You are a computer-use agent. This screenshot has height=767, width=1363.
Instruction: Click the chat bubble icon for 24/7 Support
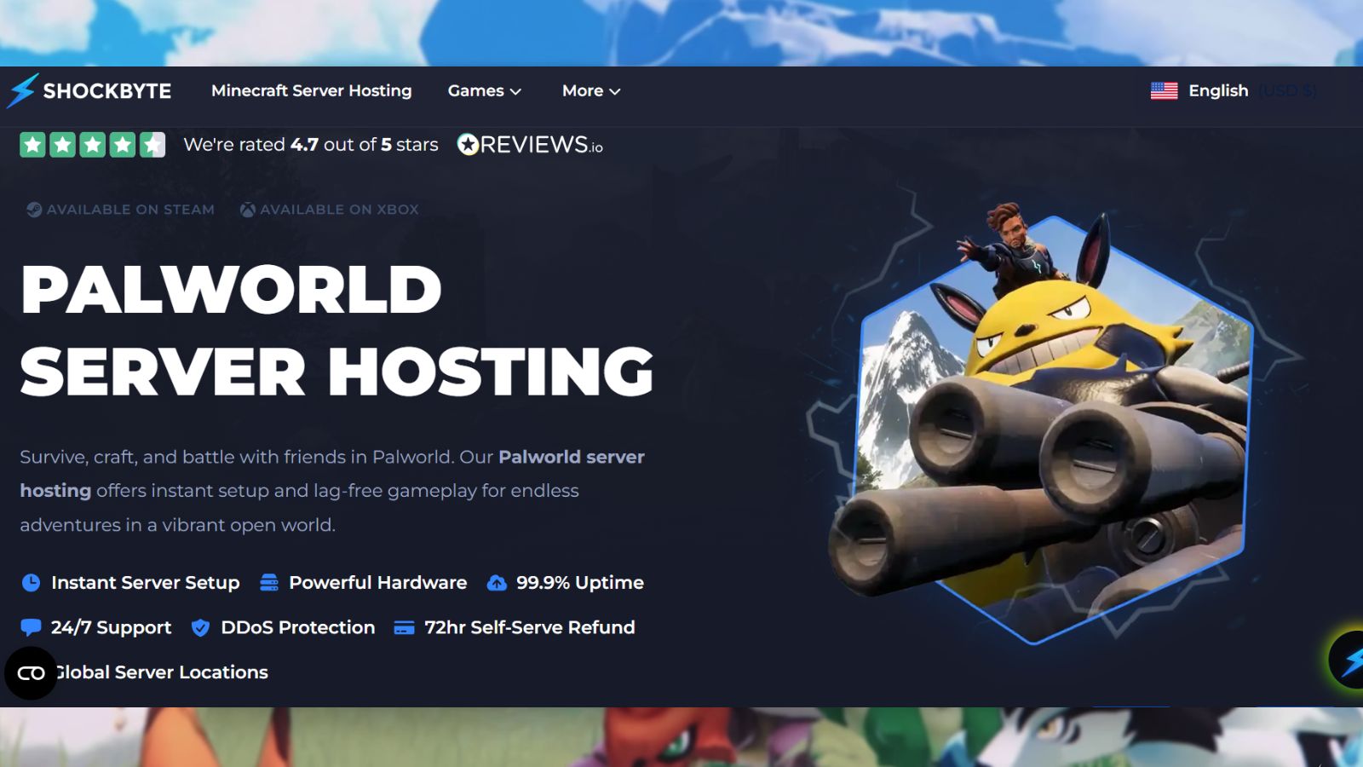pyautogui.click(x=30, y=627)
